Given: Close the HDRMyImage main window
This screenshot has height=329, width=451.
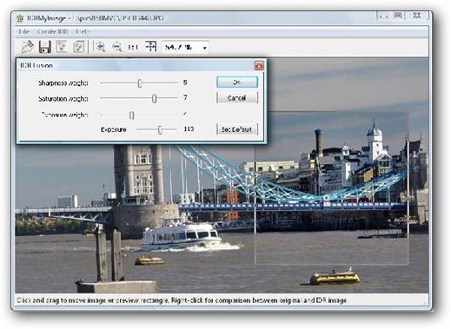Looking at the screenshot, I should click(x=417, y=16).
